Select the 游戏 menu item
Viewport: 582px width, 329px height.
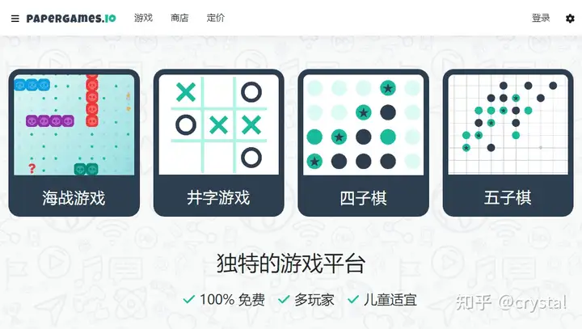[143, 18]
